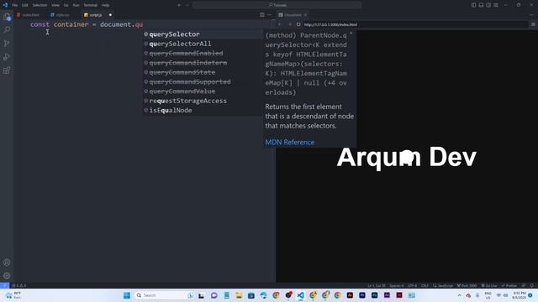Choose querySelector suggestion
Image resolution: width=538 pixels, height=302 pixels.
(x=203, y=34)
